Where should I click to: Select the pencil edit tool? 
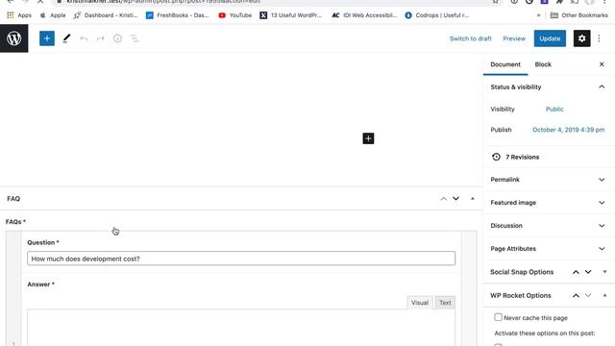(66, 38)
